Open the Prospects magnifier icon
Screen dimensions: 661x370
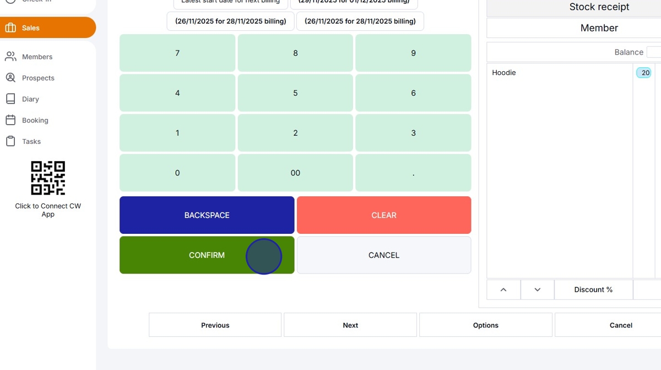pos(10,78)
